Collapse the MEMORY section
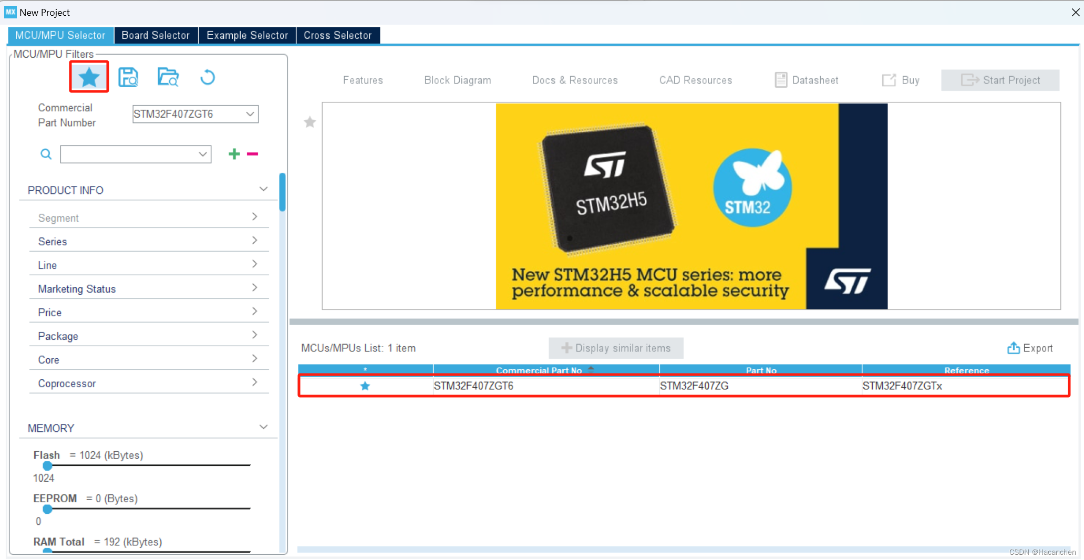Viewport: 1084px width, 560px height. 264,427
